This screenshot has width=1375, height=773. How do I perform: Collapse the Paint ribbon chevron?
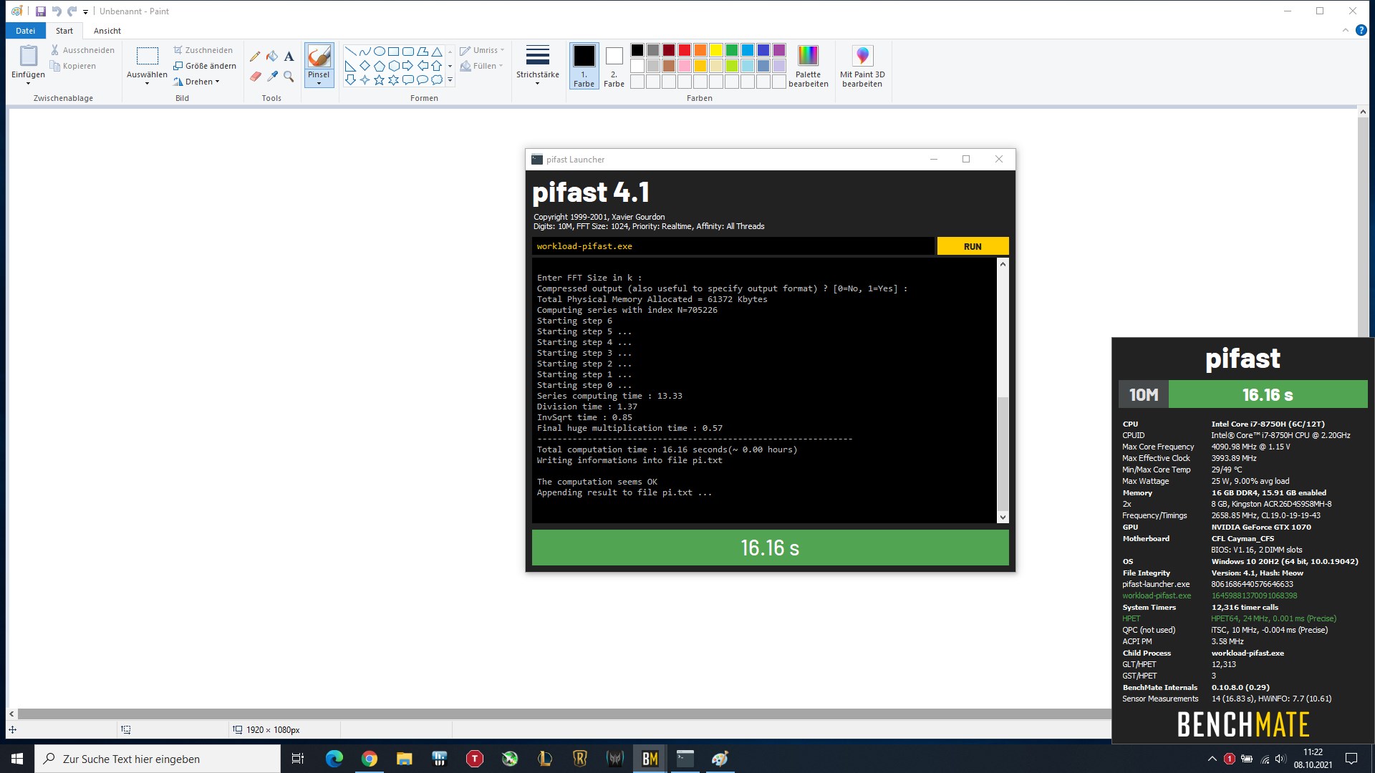pyautogui.click(x=1345, y=31)
